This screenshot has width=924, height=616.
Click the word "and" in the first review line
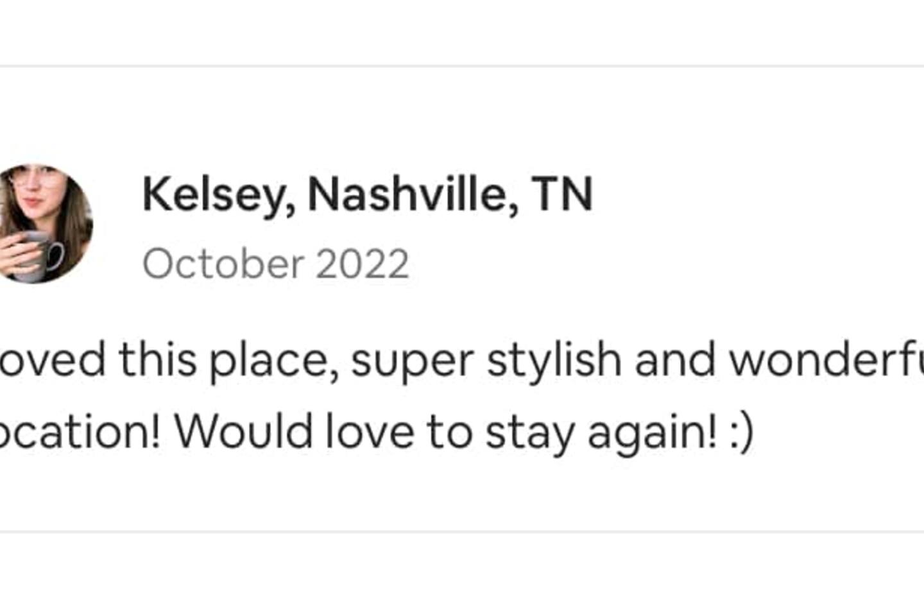pos(674,361)
